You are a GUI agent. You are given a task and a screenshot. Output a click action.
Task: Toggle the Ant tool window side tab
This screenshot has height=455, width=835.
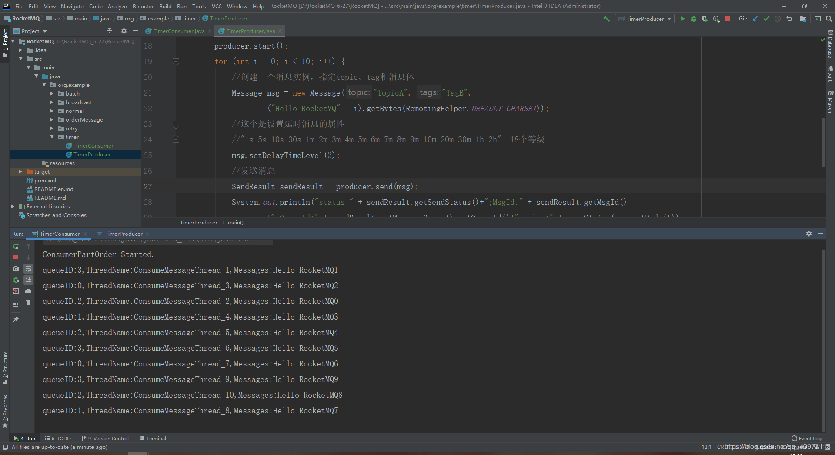[x=830, y=74]
